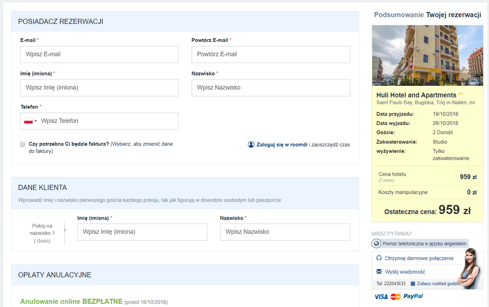Viewport: 489px width, 307px height.
Task: Click the headset icon for free call
Action: [x=379, y=258]
